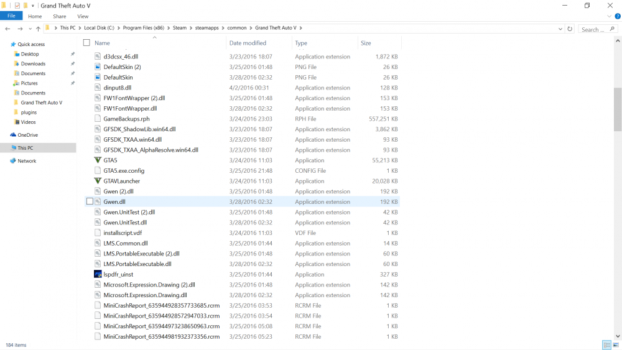Screen dimensions: 622x350
Task: Select d3dcsx_46.dll file icon
Action: [x=98, y=57]
